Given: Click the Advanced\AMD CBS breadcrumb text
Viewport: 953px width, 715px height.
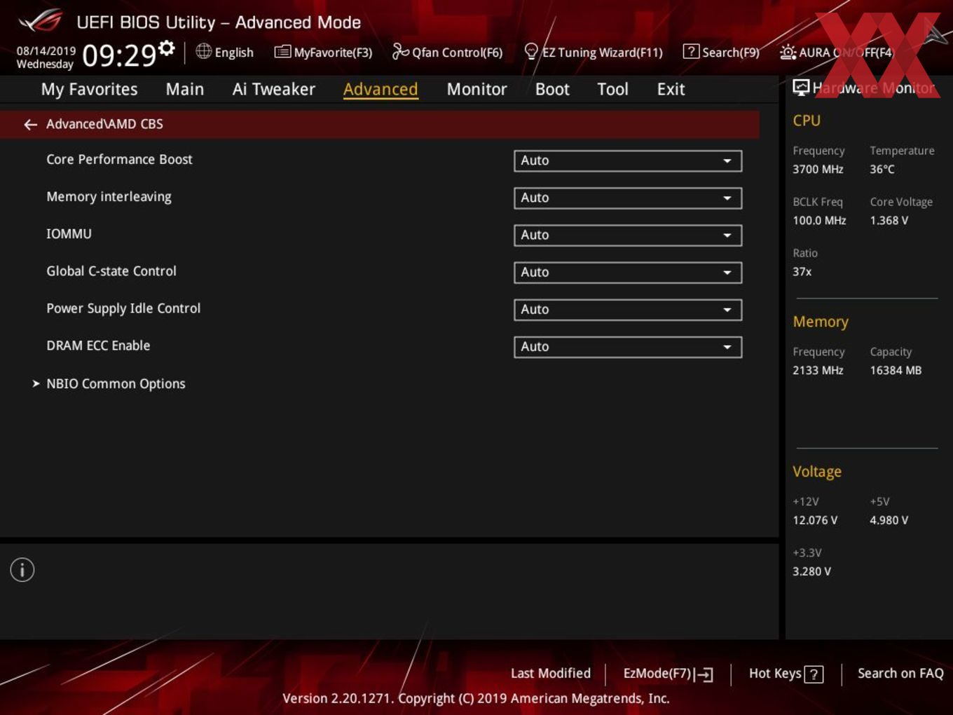Looking at the screenshot, I should coord(104,124).
